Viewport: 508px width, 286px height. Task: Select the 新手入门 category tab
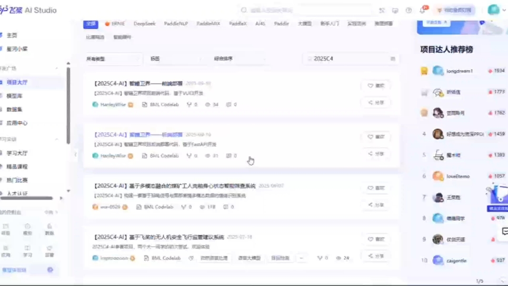click(330, 24)
